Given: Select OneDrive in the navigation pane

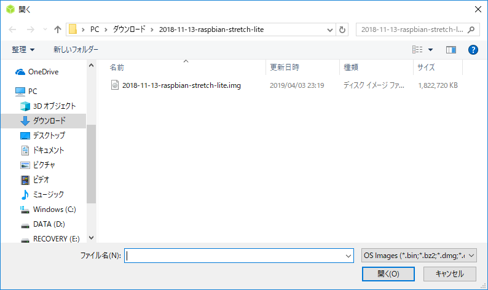Looking at the screenshot, I should 44,72.
